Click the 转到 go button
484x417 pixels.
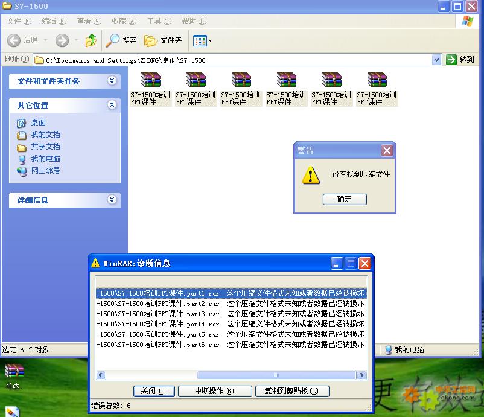[x=460, y=60]
